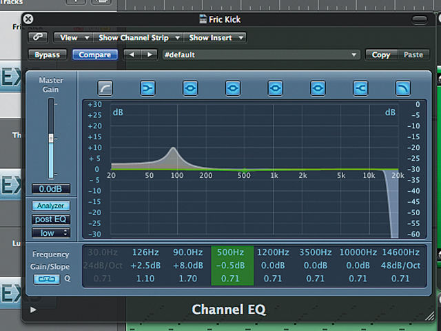Open the View menu

coord(74,37)
